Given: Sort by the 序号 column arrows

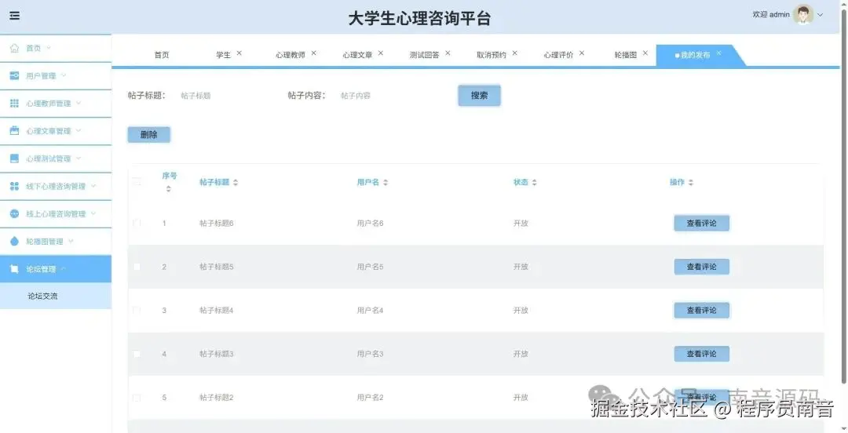Looking at the screenshot, I should pyautogui.click(x=169, y=189).
